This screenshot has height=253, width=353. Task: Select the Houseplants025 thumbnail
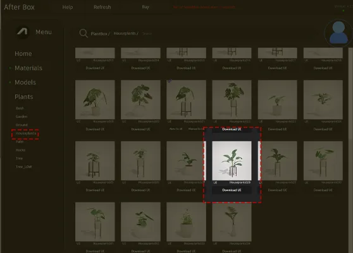[95, 161]
